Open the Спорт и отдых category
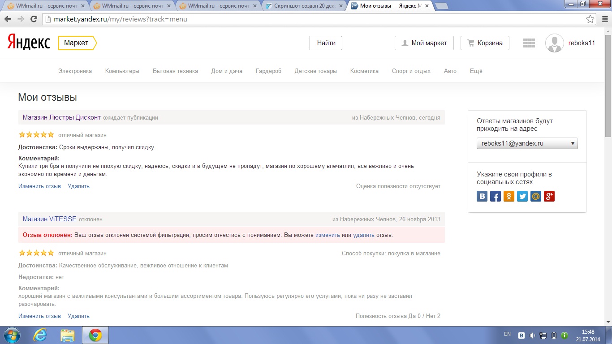Screen dimensions: 612x344 [411, 71]
